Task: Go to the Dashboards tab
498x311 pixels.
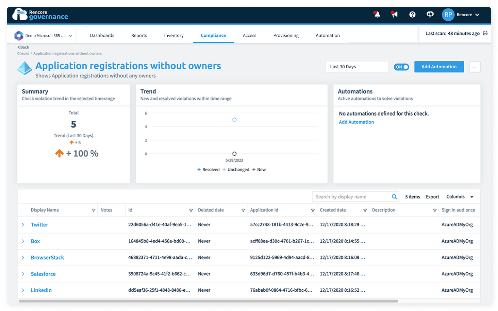Action: pyautogui.click(x=102, y=35)
